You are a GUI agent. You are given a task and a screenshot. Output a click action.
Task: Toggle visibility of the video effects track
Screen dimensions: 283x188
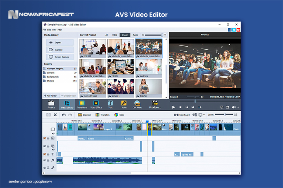(x=44, y=138)
